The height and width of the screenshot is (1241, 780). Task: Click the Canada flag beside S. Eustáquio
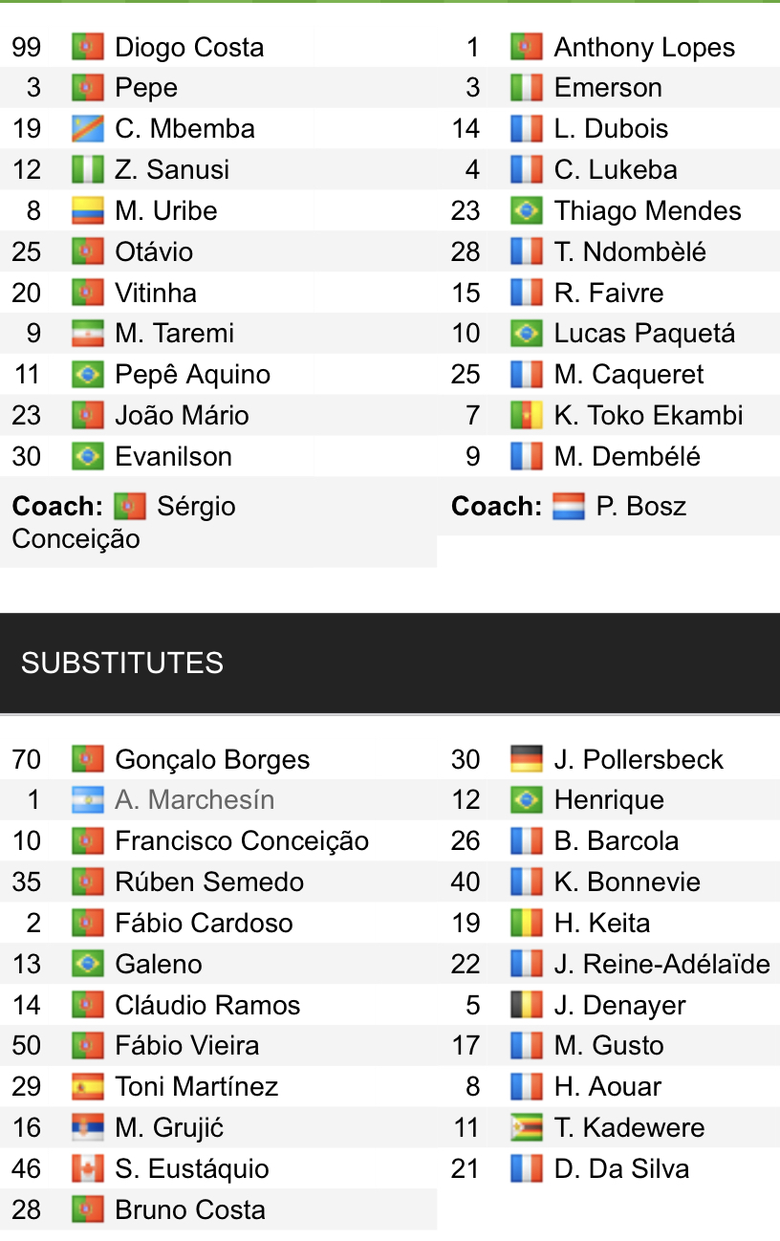(x=87, y=1169)
